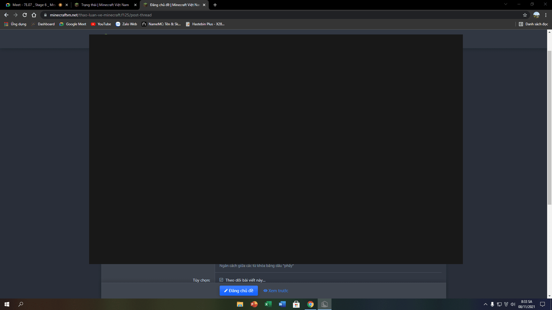Launch Excel from taskbar
This screenshot has height=310, width=552.
(268, 304)
